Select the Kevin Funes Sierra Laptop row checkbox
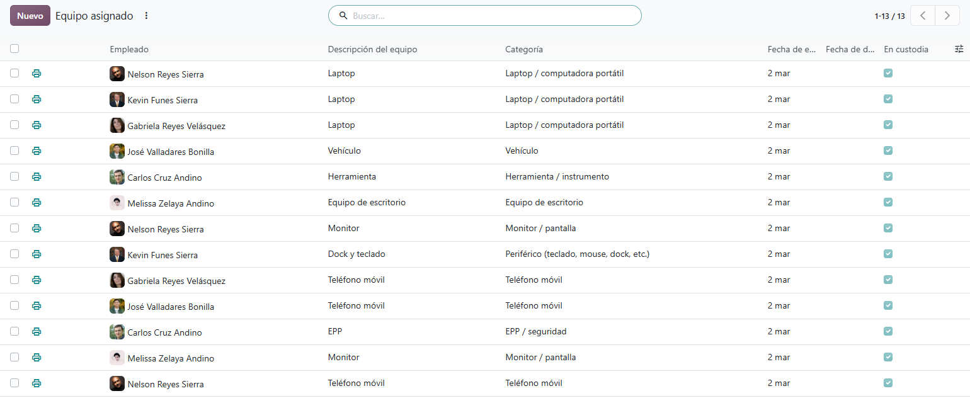The image size is (970, 403). pyautogui.click(x=14, y=99)
